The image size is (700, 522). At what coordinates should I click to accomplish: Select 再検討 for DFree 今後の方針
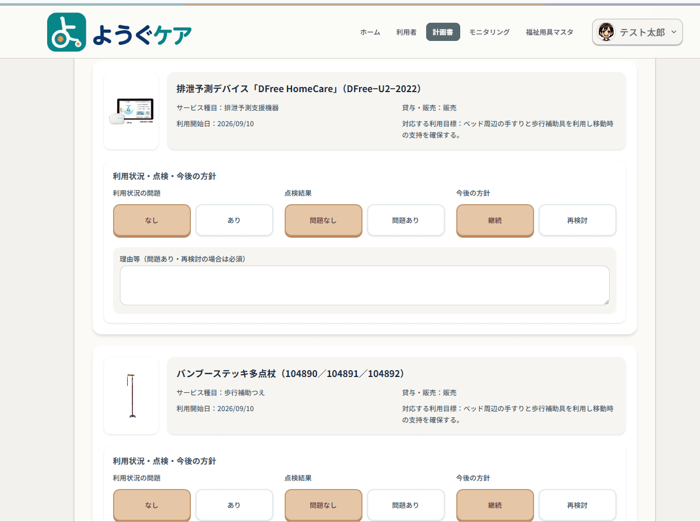(577, 221)
